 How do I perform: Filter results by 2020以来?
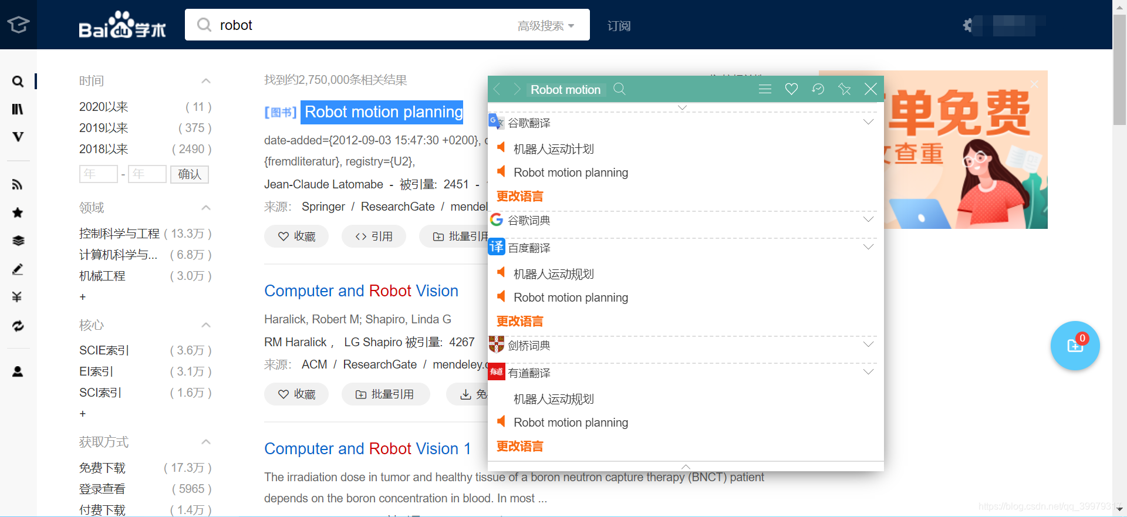pos(103,107)
